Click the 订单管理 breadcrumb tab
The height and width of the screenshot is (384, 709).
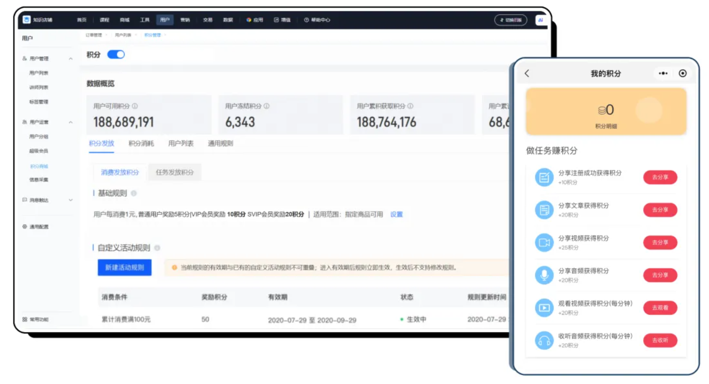pyautogui.click(x=94, y=35)
